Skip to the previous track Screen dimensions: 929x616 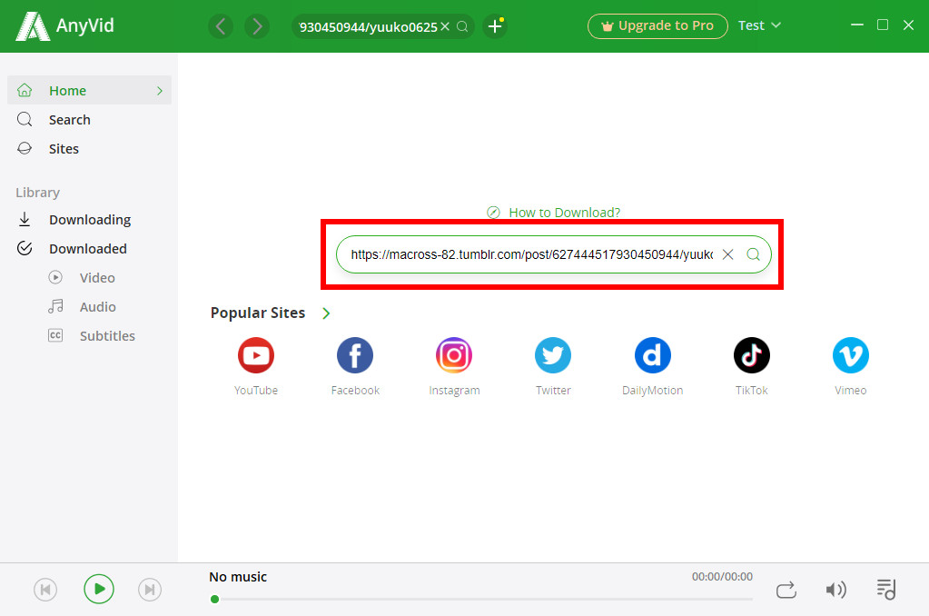pos(45,590)
